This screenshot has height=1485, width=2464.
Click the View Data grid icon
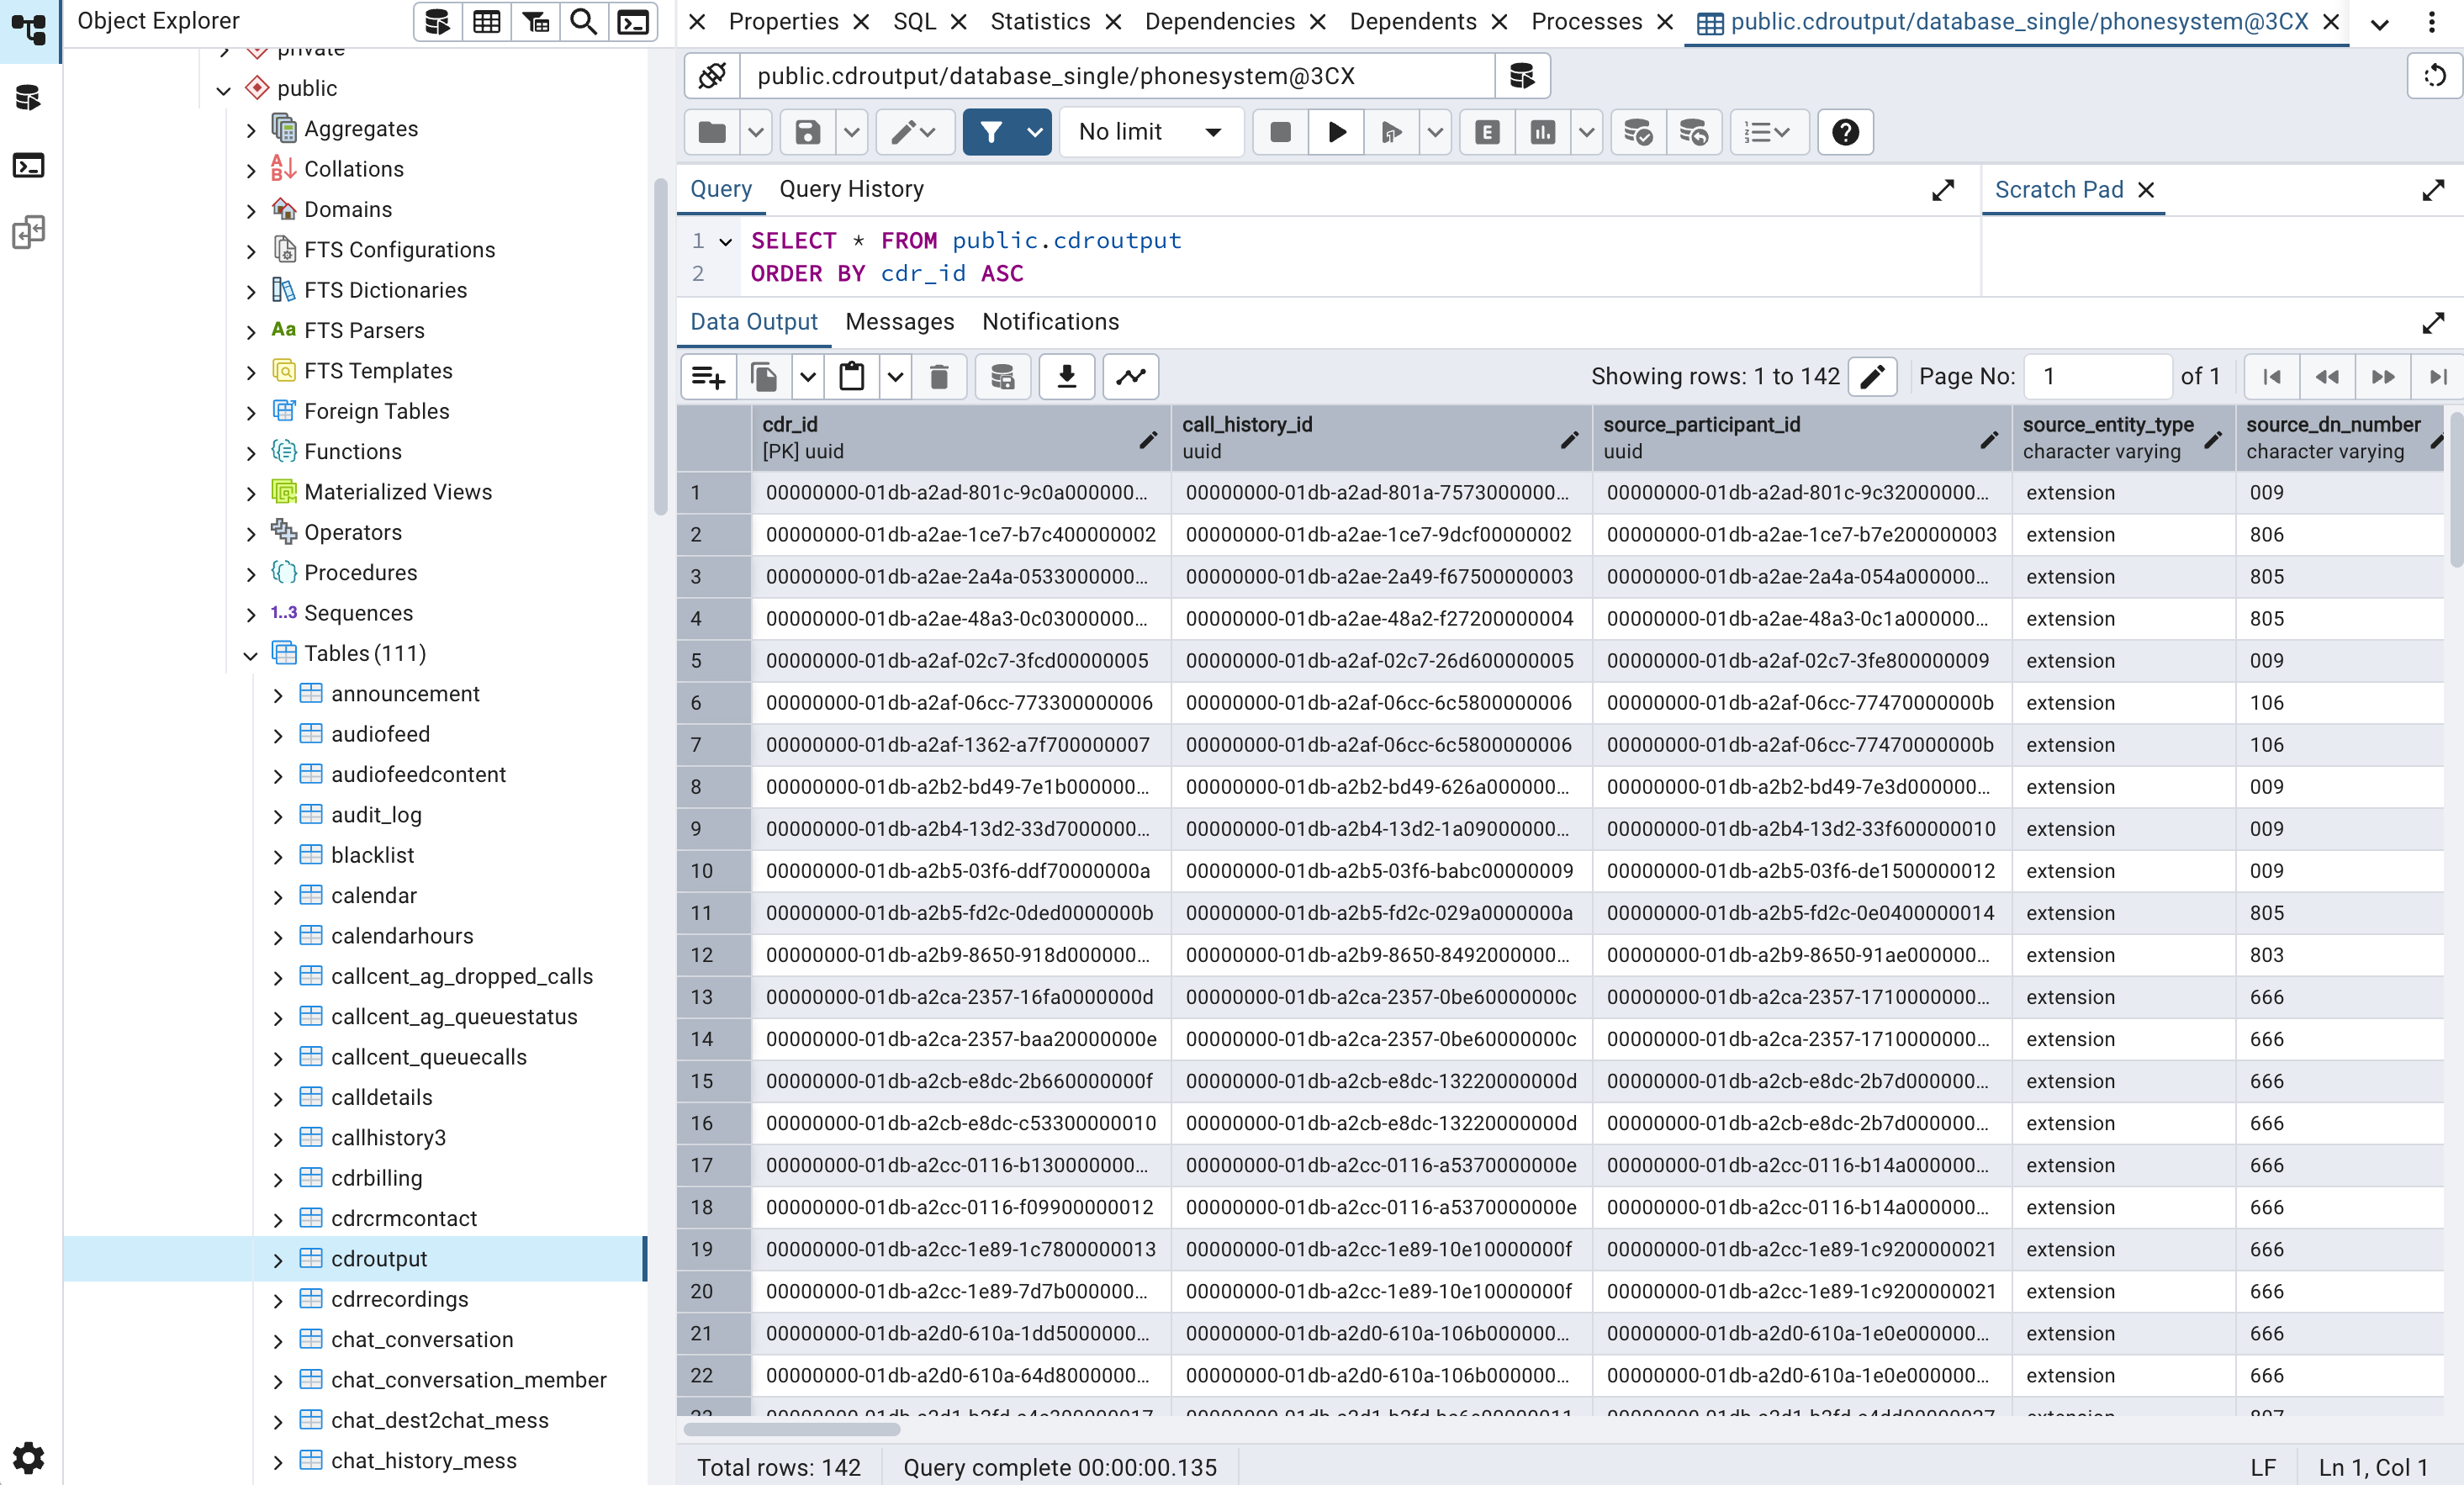[x=487, y=22]
